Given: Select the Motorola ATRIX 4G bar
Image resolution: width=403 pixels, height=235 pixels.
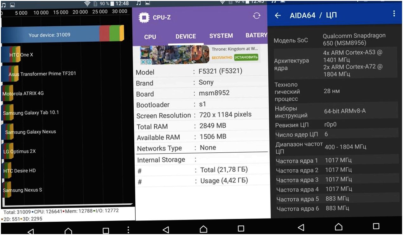Looking at the screenshot, I should pos(7,93).
